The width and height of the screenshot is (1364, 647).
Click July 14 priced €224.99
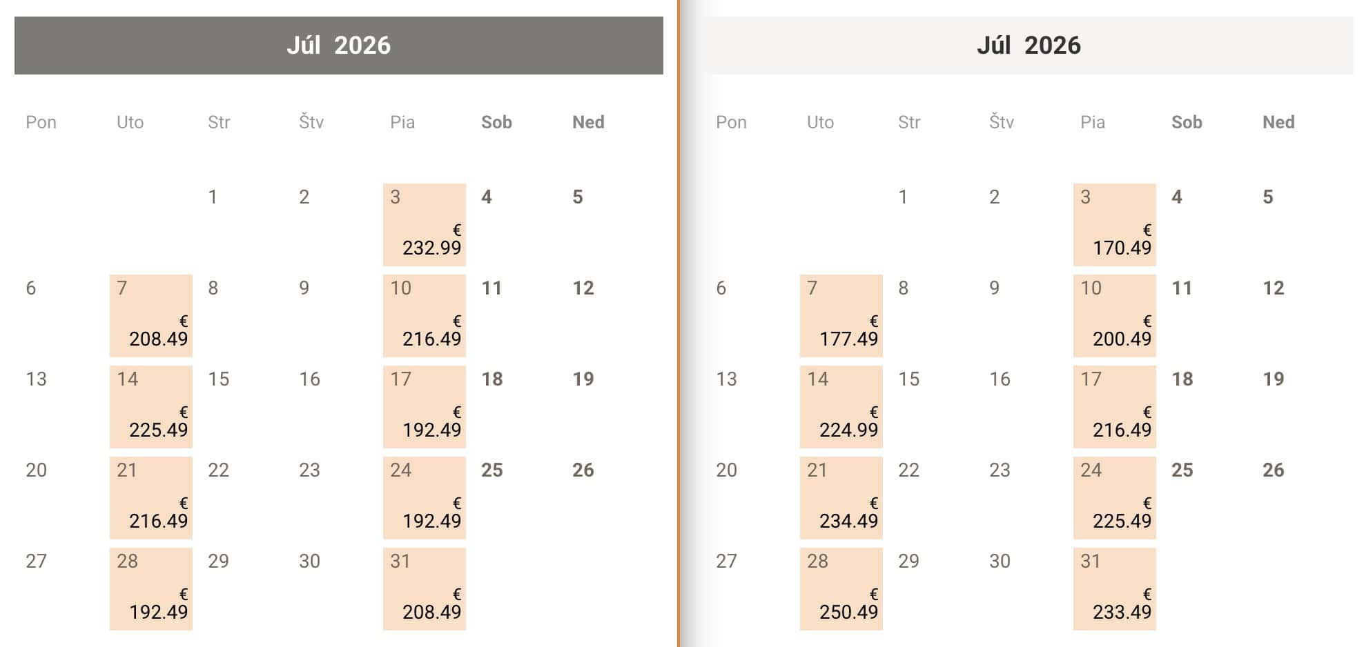pyautogui.click(x=841, y=407)
